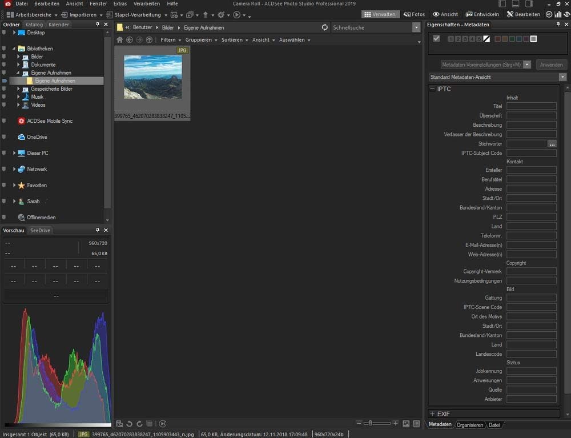Click the Anwenden button
This screenshot has width=571, height=438.
coord(551,65)
